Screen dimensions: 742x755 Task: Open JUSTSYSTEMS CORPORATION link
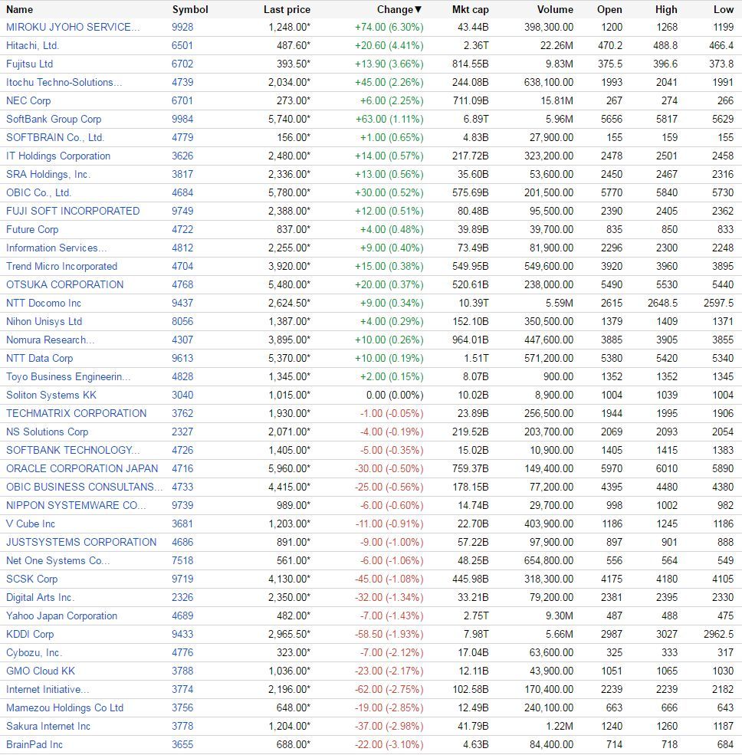click(x=81, y=542)
